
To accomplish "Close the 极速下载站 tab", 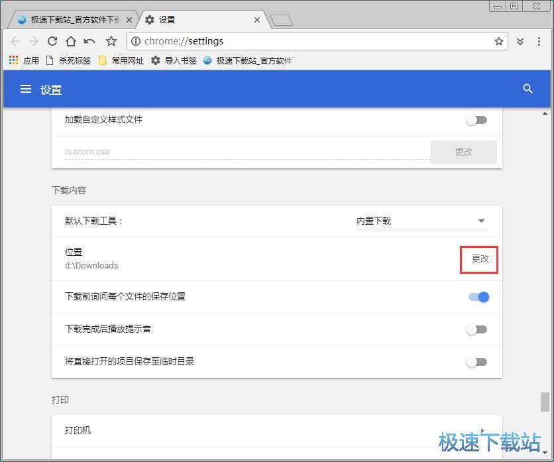I will (x=129, y=20).
